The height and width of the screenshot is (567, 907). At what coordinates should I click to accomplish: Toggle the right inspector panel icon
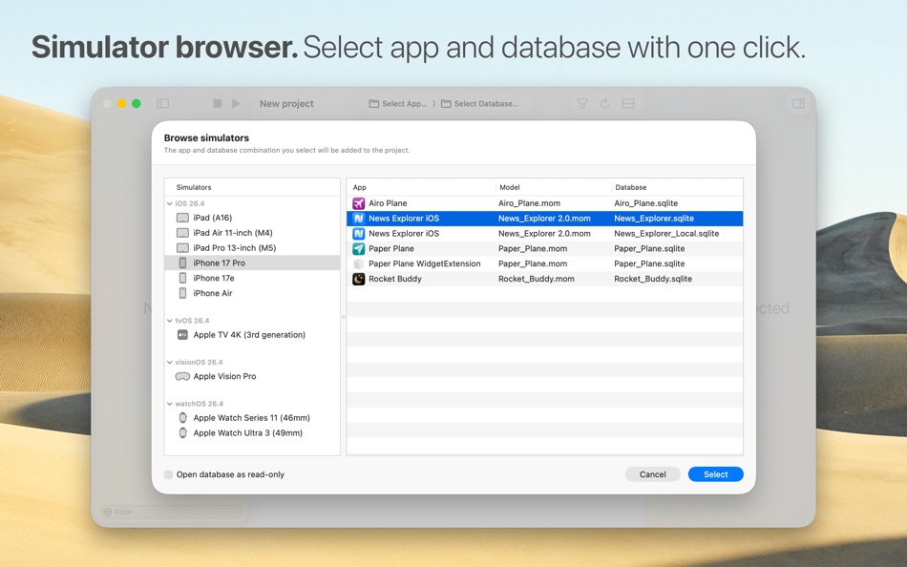coord(798,103)
